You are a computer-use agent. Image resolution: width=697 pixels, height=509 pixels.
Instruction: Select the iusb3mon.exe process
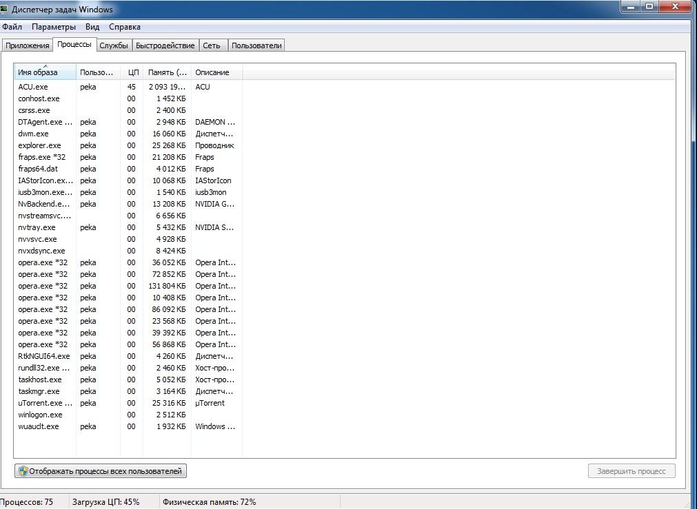pos(128,192)
